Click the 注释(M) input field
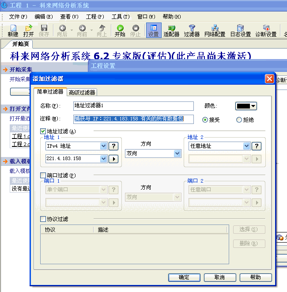The height and width of the screenshot is (292, 287). (x=133, y=119)
